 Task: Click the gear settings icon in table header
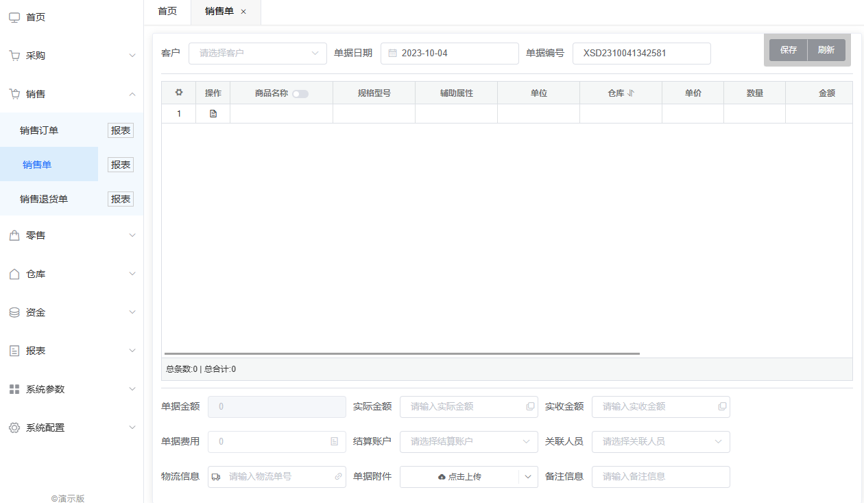179,93
